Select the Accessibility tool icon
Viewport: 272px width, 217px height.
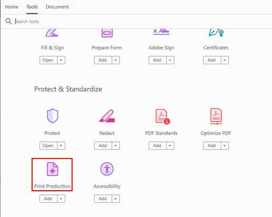point(107,169)
